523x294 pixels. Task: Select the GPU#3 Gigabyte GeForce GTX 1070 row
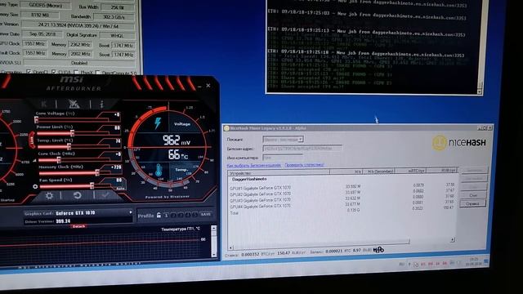tap(342, 199)
